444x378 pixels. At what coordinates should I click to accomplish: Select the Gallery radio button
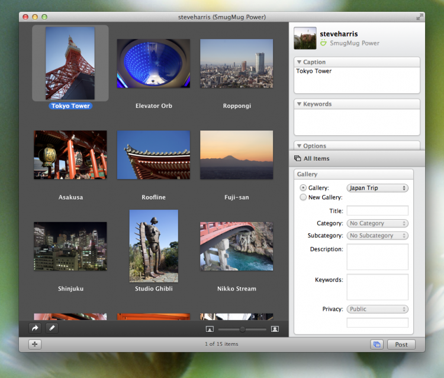click(x=303, y=188)
